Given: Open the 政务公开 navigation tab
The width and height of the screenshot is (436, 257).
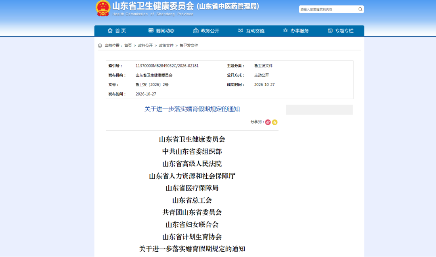Looking at the screenshot, I should point(206,31).
